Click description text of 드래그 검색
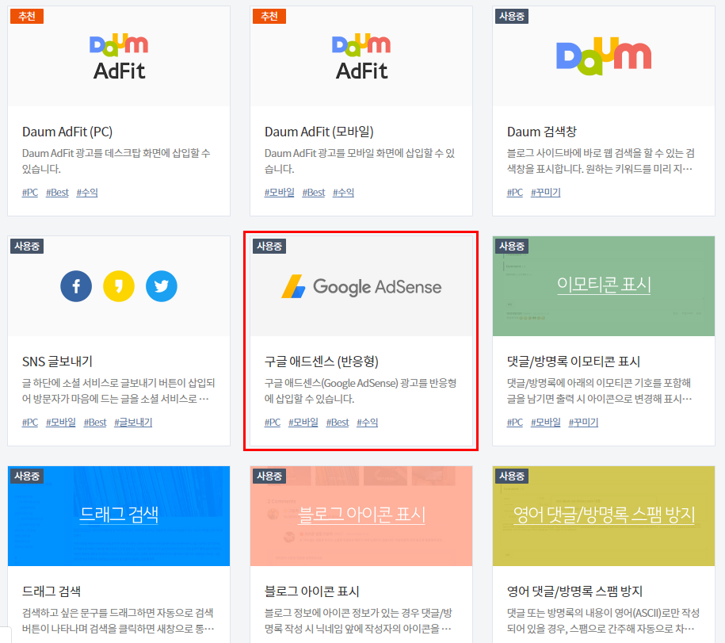 pyautogui.click(x=118, y=621)
